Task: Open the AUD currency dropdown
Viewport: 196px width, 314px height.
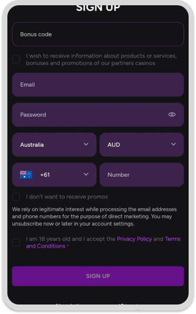Action: tap(142, 145)
